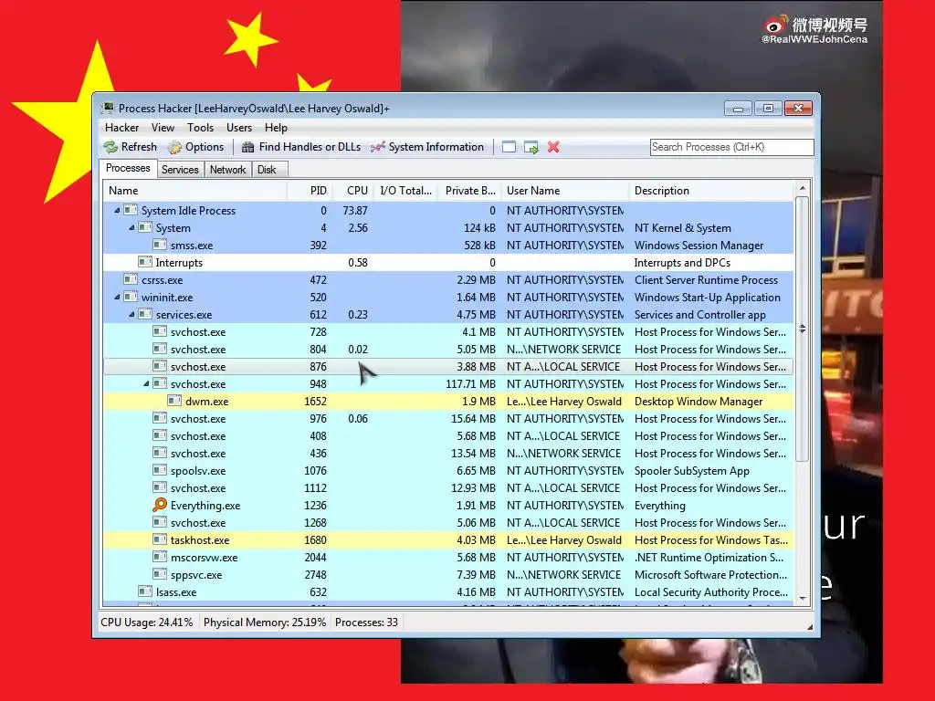The image size is (935, 701).
Task: Click the spoolsv.exe process icon
Action: tap(159, 470)
